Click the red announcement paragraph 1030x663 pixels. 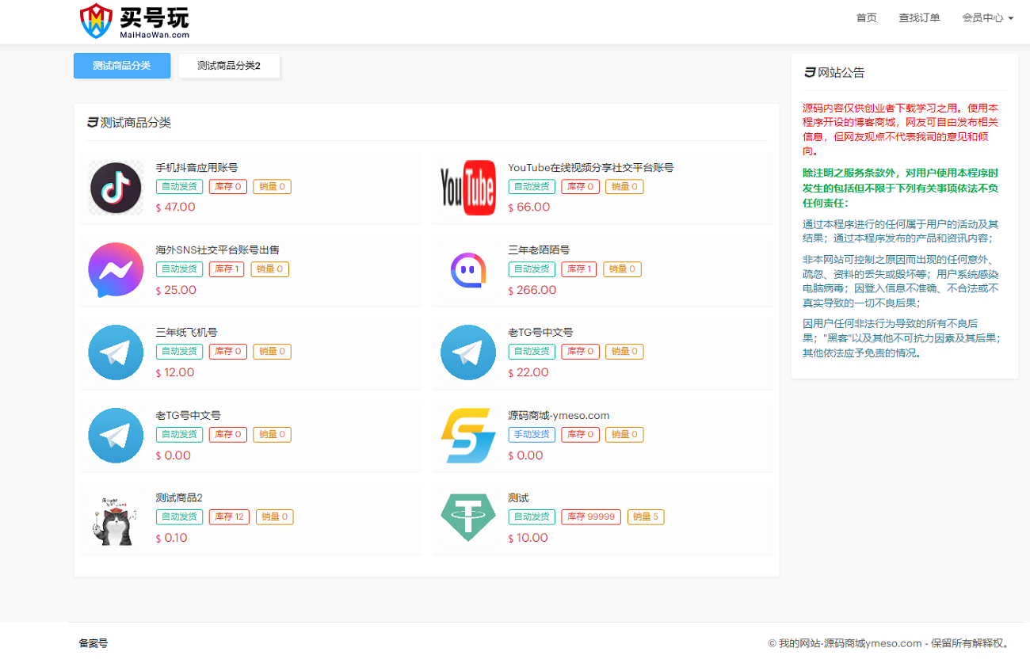(901, 129)
